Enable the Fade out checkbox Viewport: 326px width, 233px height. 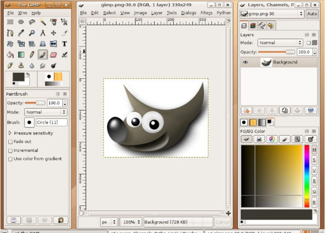click(11, 142)
